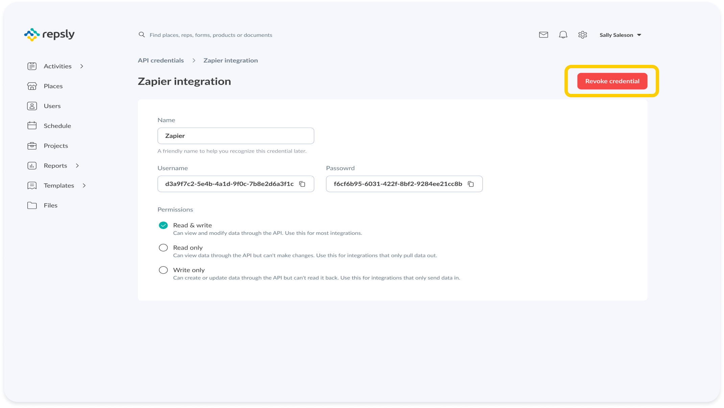
Task: Click the Places store icon
Action: tap(32, 86)
